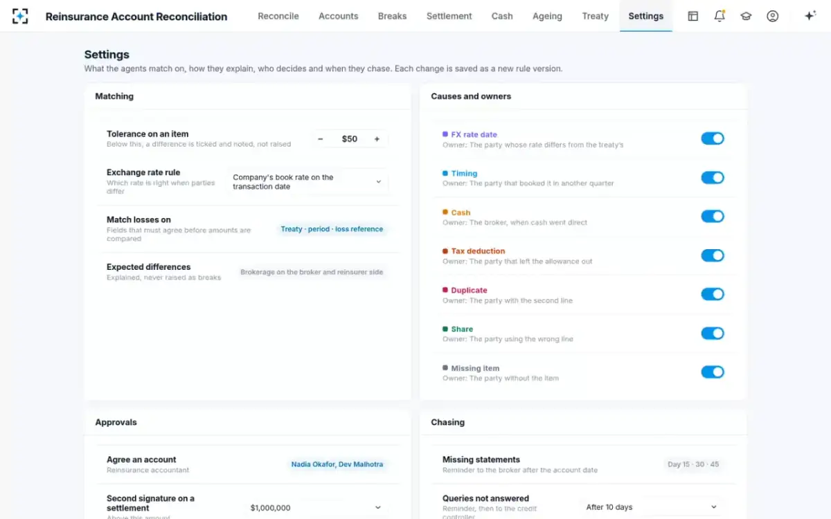Click the Second signature on a settlement label
The width and height of the screenshot is (831, 519).
(x=150, y=503)
